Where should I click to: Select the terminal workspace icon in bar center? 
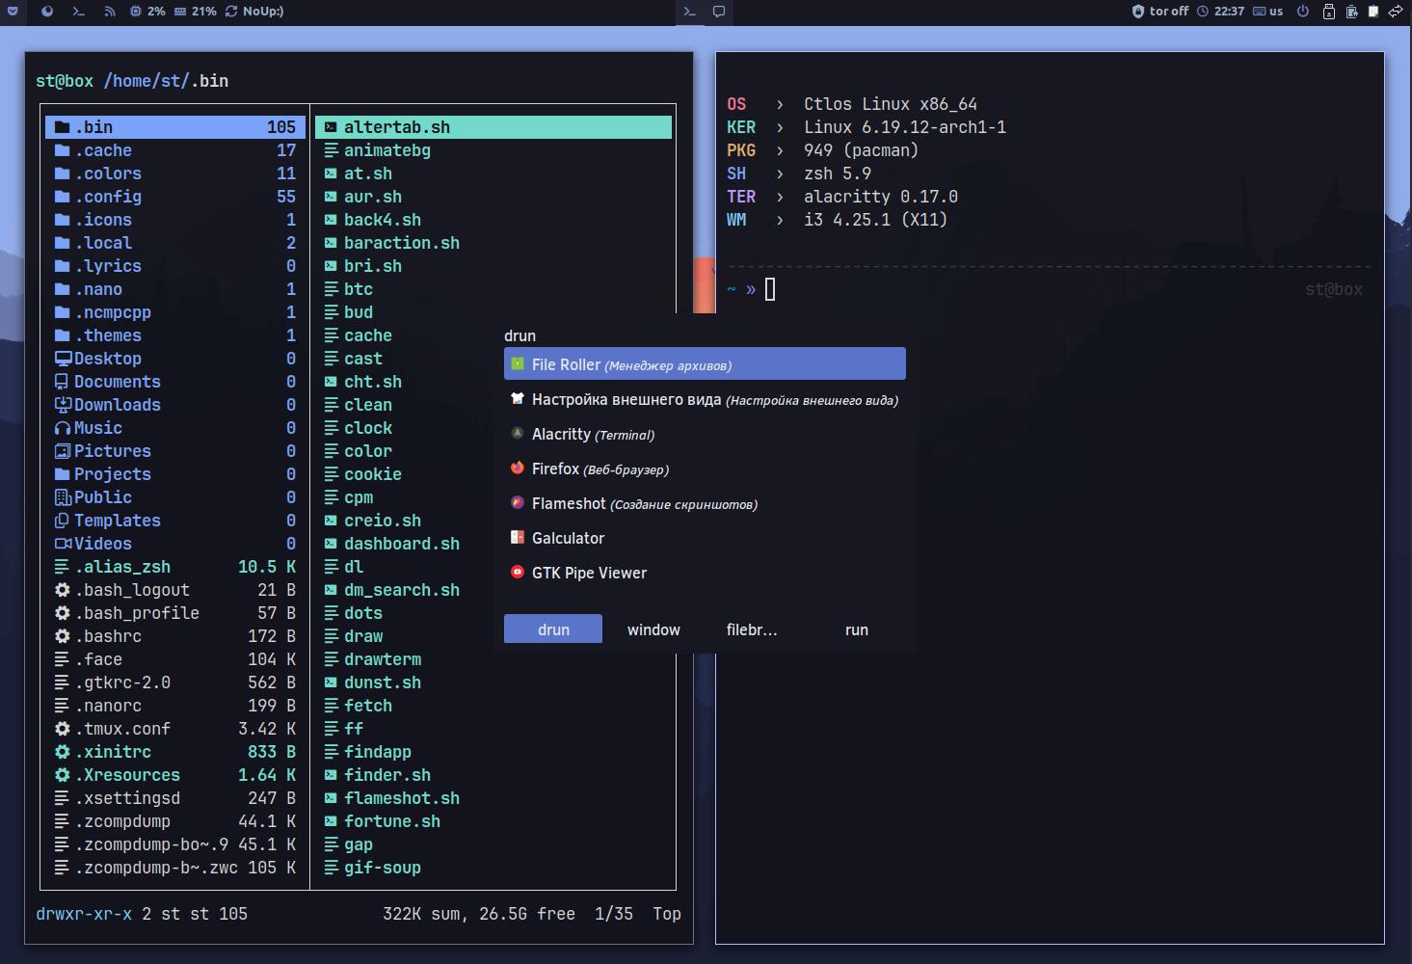click(x=689, y=12)
